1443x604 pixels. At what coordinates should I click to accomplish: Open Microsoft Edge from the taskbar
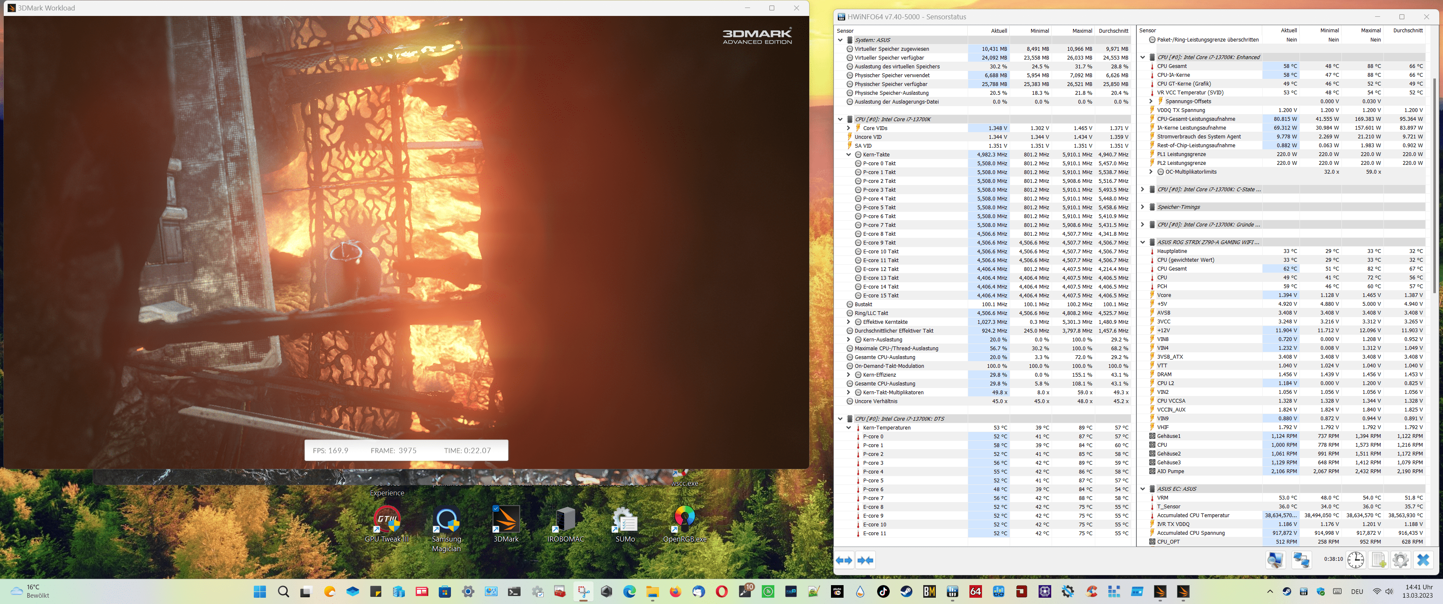tap(630, 592)
